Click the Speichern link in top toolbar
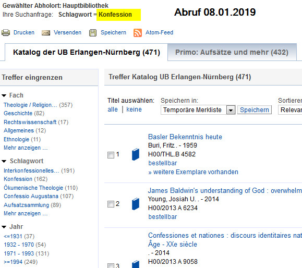This screenshot has width=302, height=268. pos(113,32)
